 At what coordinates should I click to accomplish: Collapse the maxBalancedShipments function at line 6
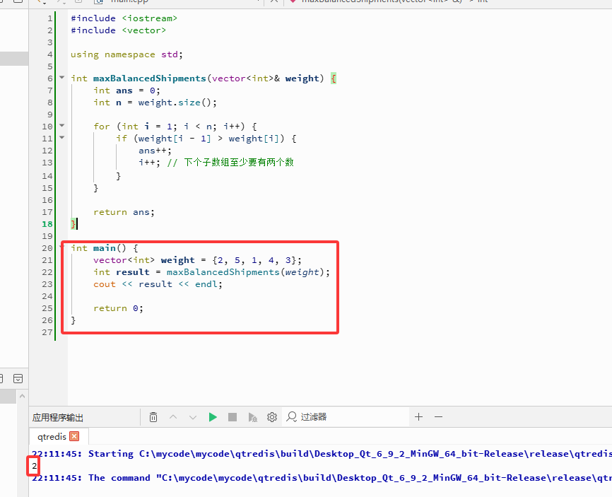pos(61,77)
